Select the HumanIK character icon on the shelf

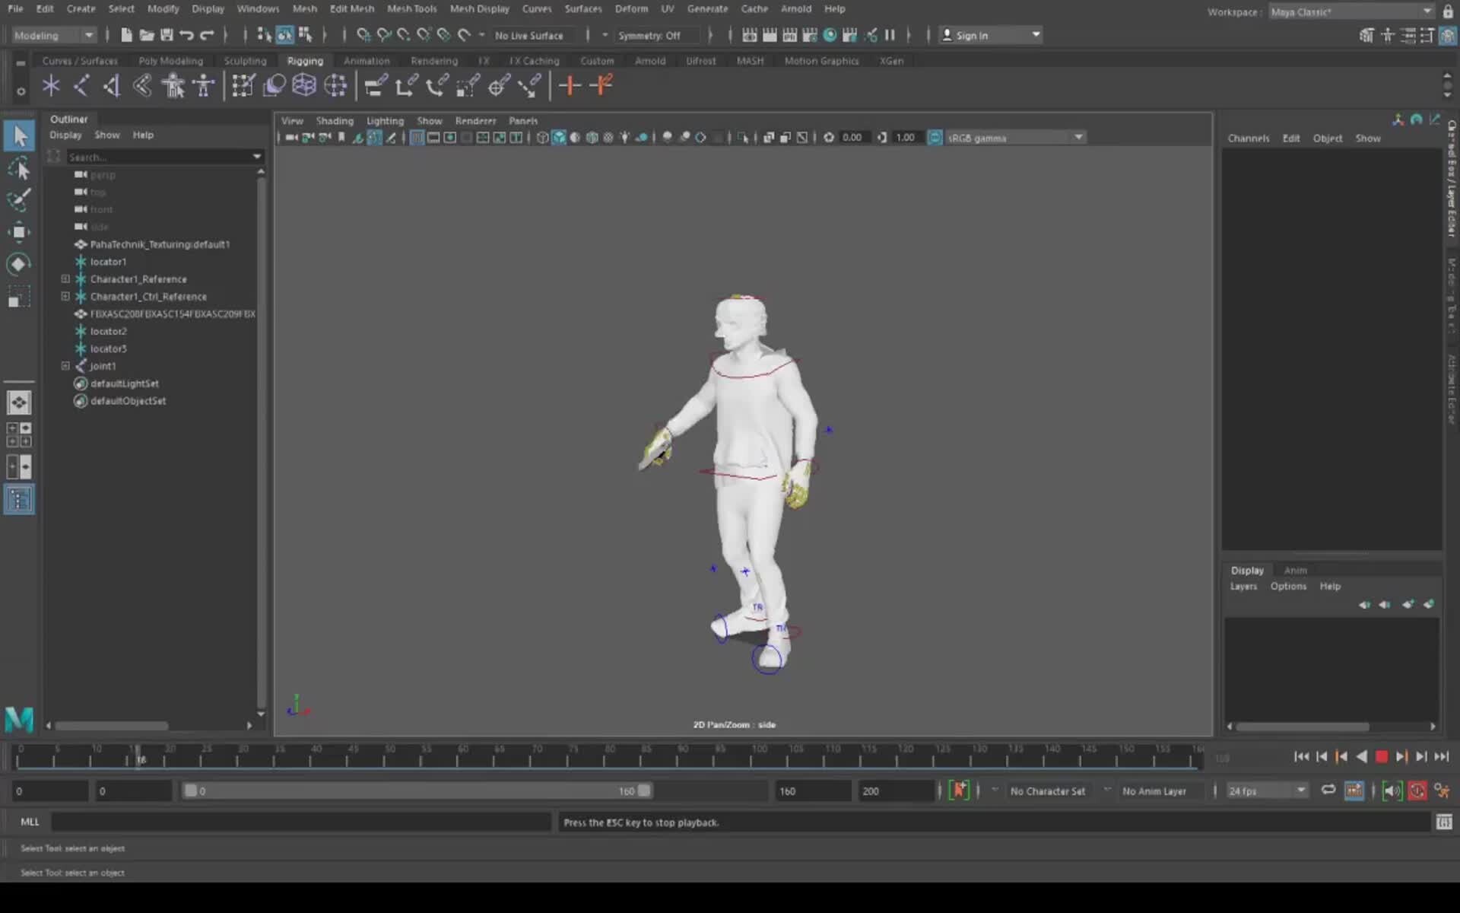(203, 85)
